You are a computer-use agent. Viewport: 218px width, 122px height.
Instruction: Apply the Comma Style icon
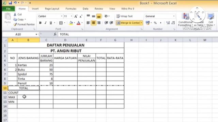pyautogui.click(x=160, y=23)
